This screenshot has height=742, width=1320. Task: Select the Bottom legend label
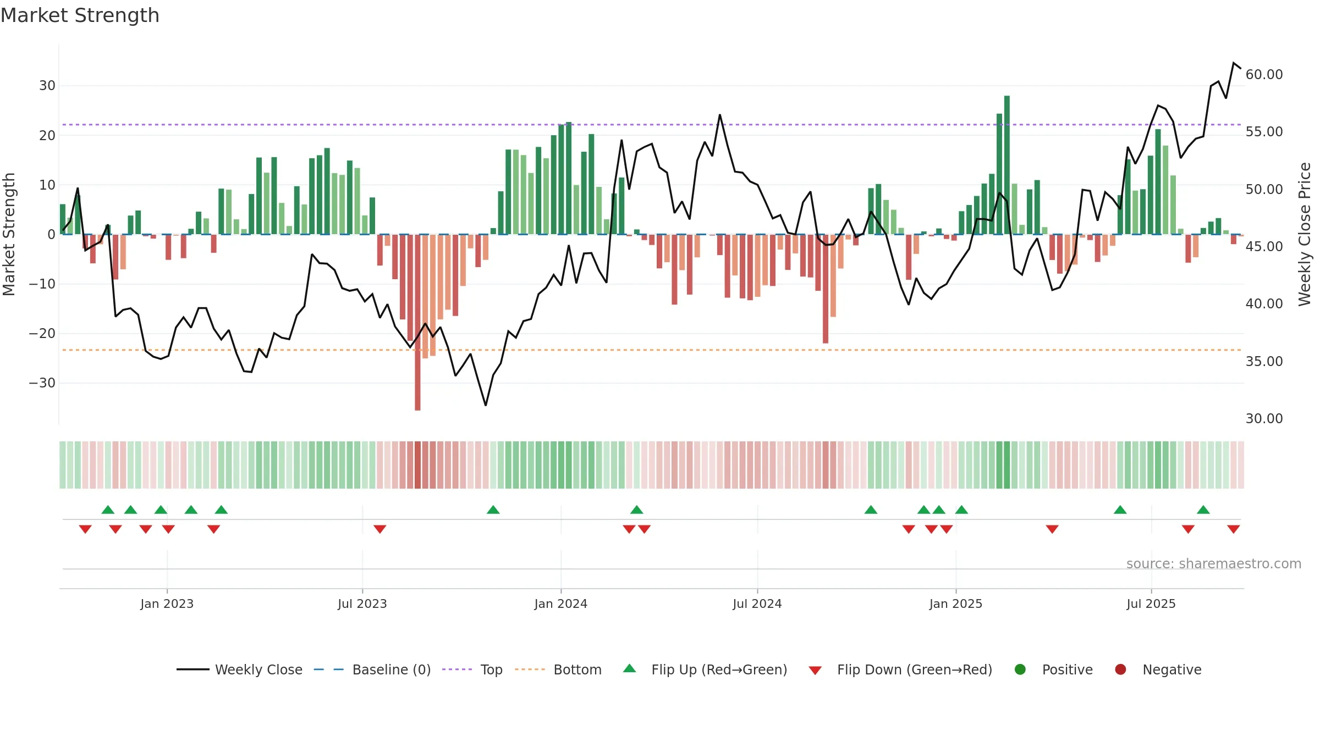point(577,669)
